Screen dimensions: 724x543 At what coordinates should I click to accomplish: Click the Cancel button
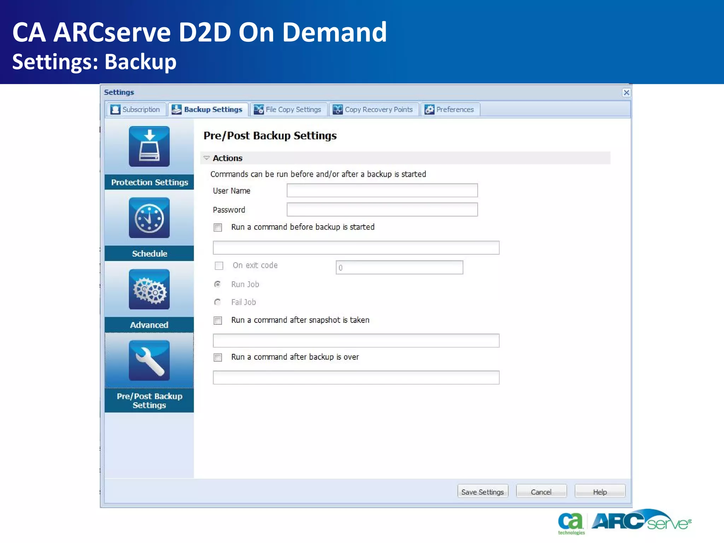(x=541, y=492)
